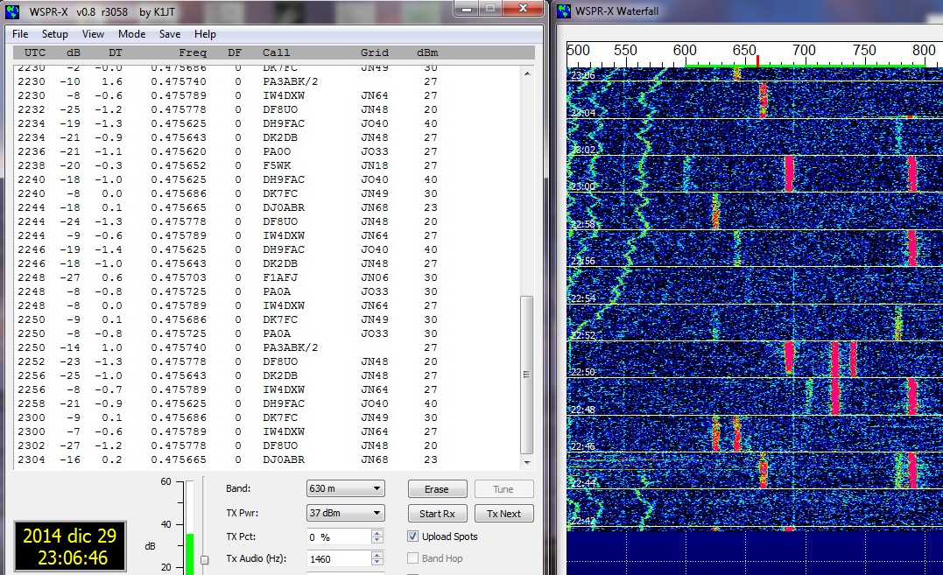This screenshot has height=575, width=943.
Task: Click the Grid column header
Action: coord(375,53)
